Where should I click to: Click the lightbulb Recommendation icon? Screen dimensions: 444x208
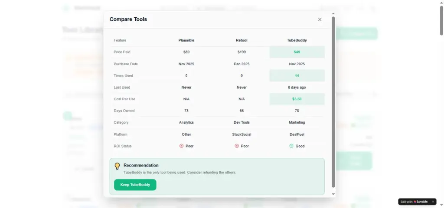click(x=117, y=166)
